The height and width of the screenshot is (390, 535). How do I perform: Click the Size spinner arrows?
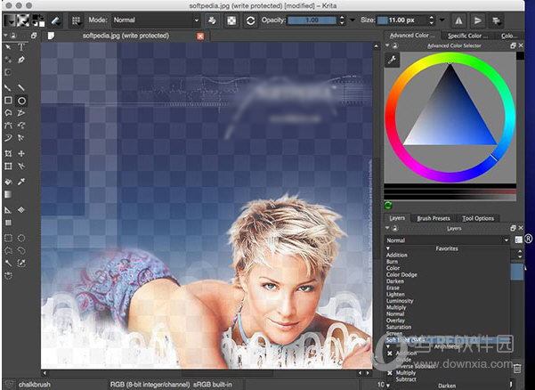click(432, 20)
